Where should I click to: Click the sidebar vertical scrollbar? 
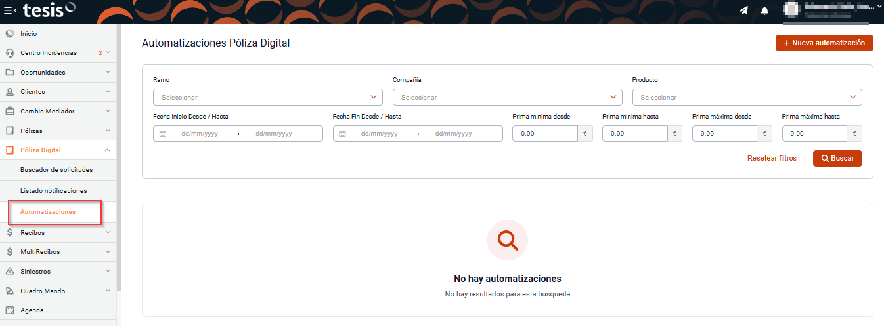(119, 157)
